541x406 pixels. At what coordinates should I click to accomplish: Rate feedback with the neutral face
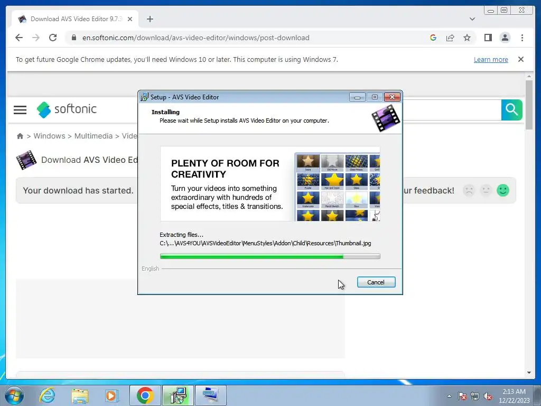coord(486,190)
